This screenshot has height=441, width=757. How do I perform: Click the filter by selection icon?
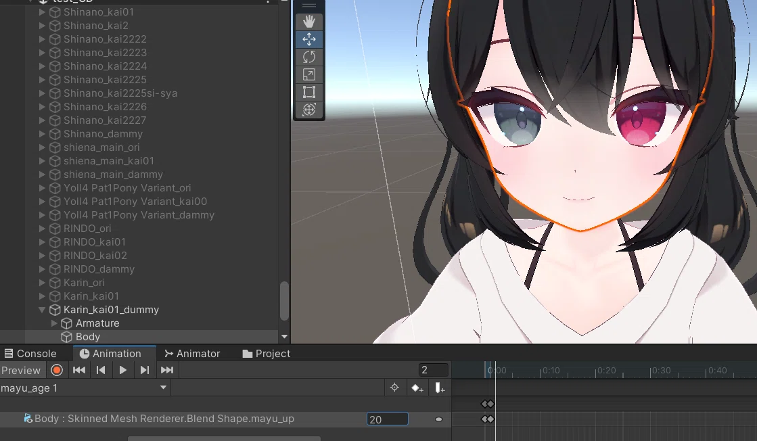pyautogui.click(x=394, y=388)
